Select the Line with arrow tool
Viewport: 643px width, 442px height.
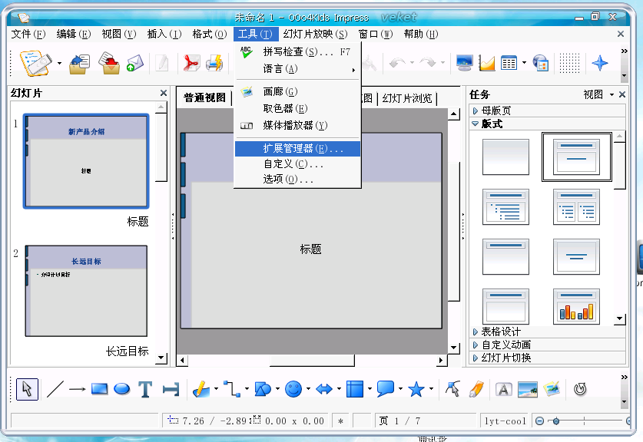click(77, 389)
